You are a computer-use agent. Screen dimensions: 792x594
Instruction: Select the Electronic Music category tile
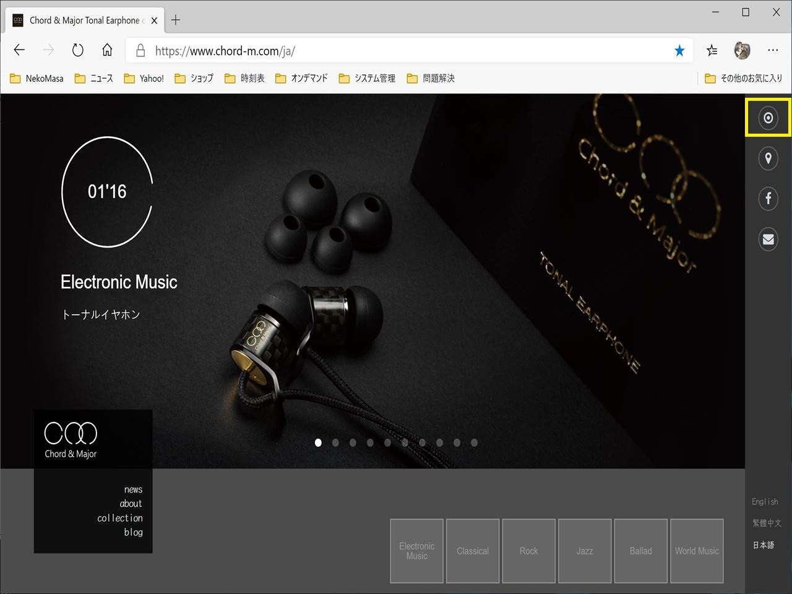(416, 551)
